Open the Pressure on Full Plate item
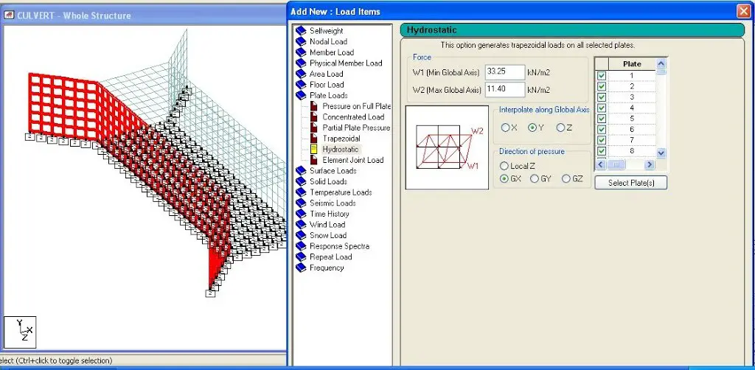 coord(357,106)
